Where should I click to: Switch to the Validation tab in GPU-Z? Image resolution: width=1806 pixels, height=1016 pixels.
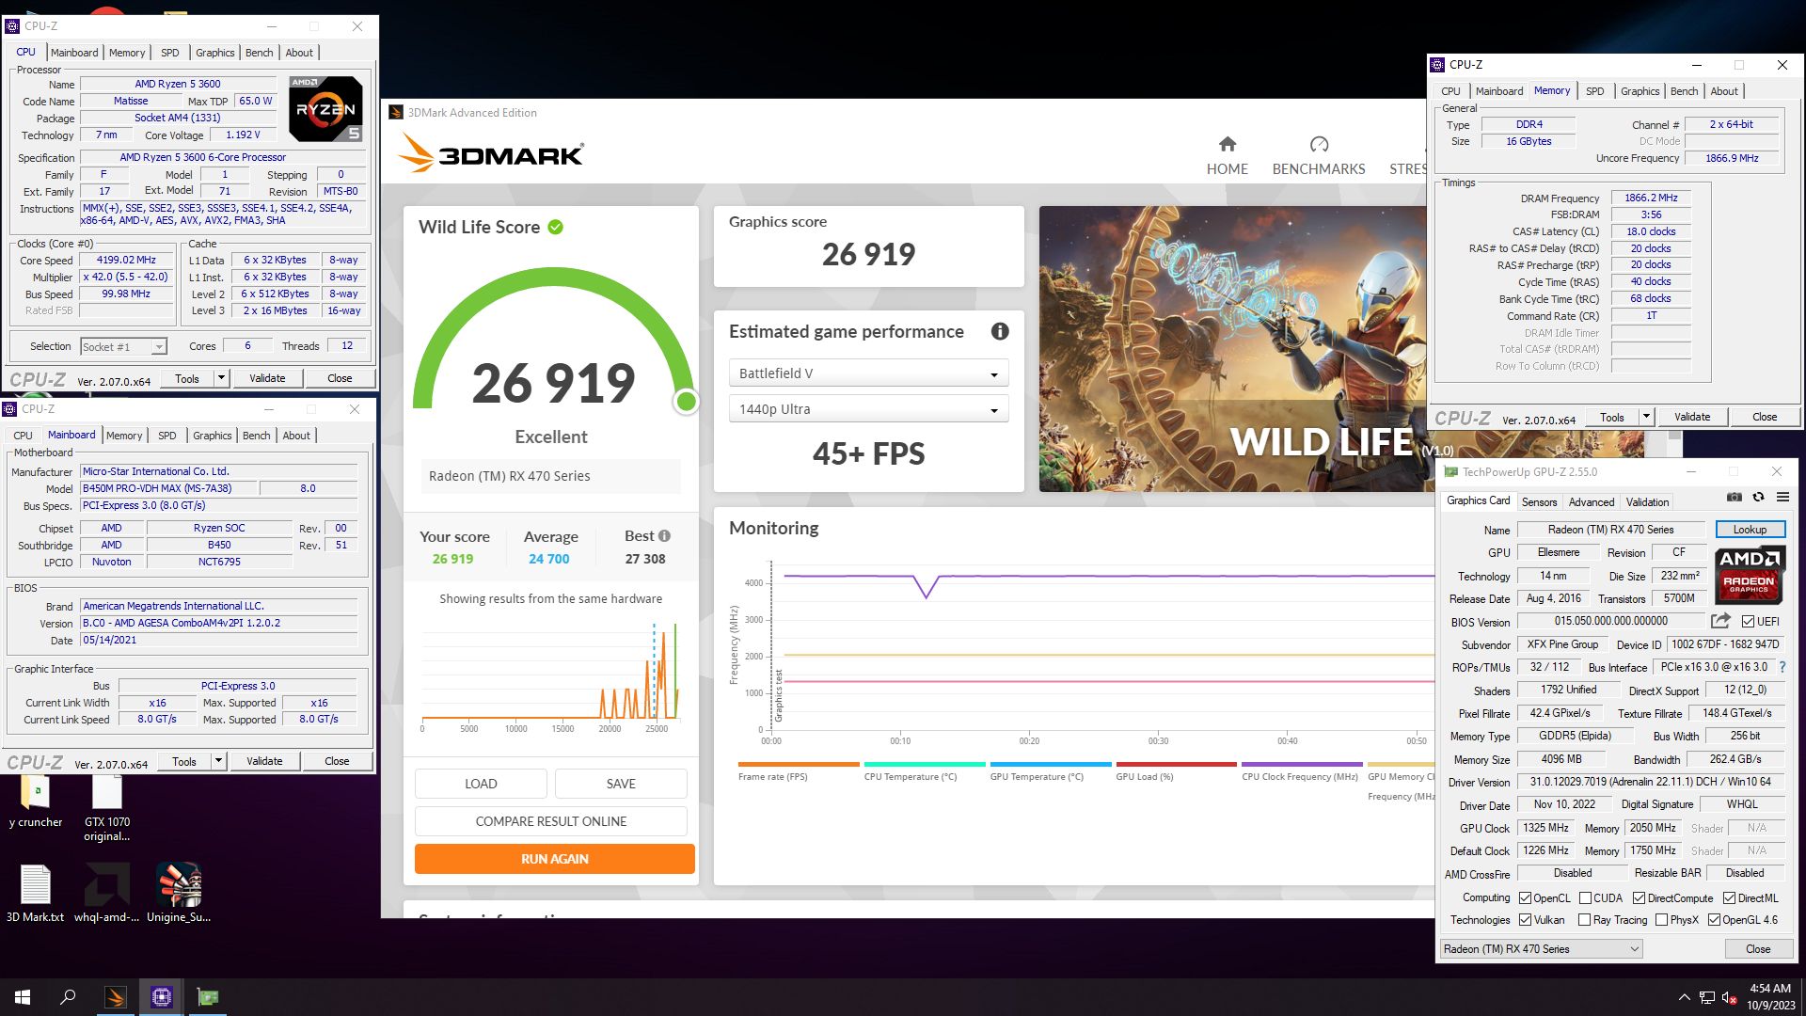point(1647,502)
